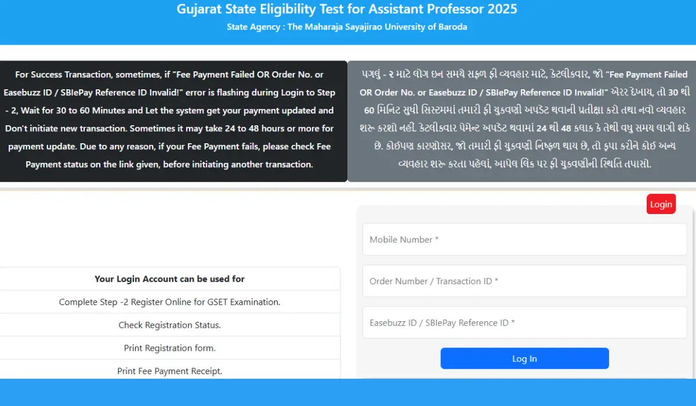The width and height of the screenshot is (696, 406).
Task: Click the red Login badge above the form
Action: point(661,204)
